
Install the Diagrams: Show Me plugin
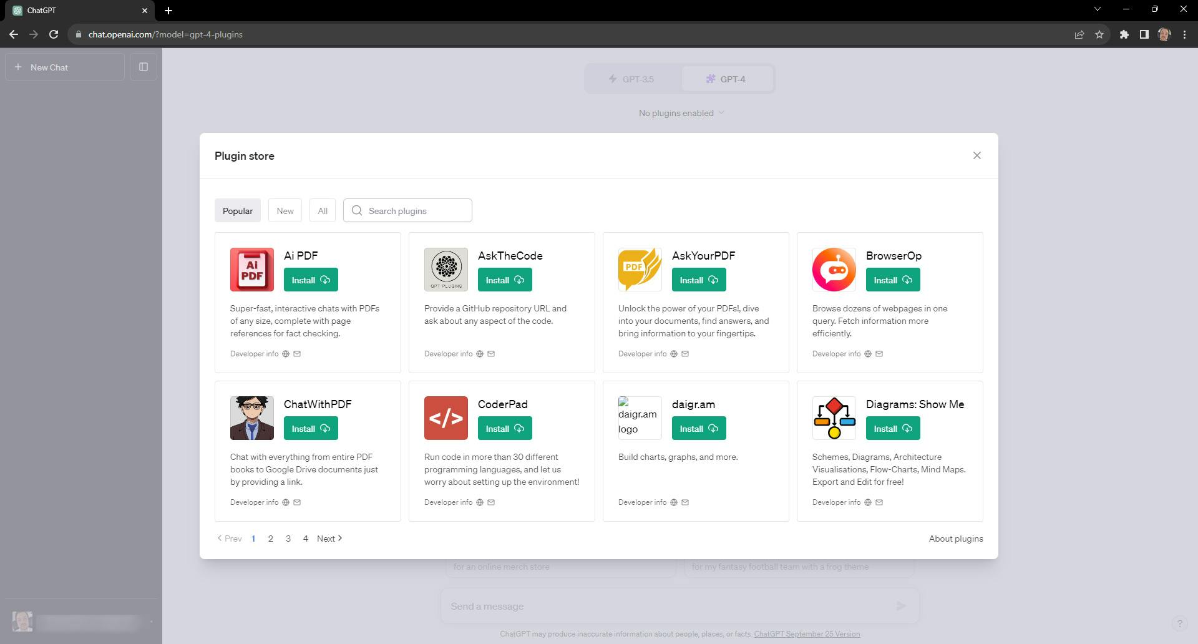893,429
